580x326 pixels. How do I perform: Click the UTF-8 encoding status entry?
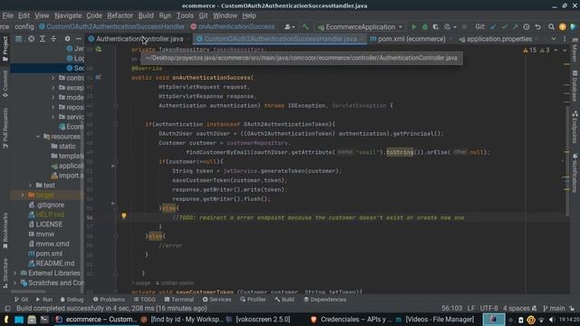point(488,308)
